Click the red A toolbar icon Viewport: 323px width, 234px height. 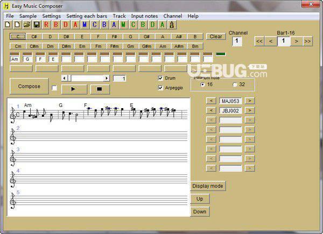pos(75,25)
